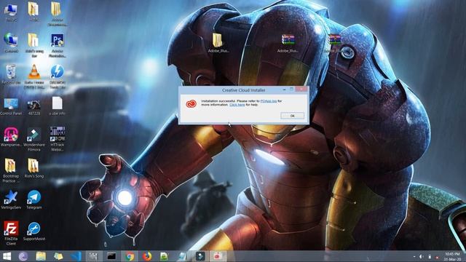Open the PDApp.log link
Image resolution: width=466 pixels, height=262 pixels.
269,101
